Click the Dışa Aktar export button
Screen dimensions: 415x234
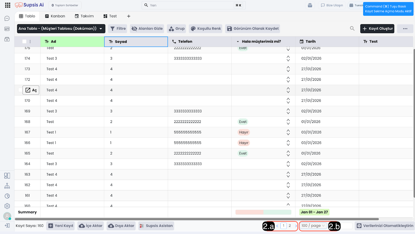coord(121,226)
